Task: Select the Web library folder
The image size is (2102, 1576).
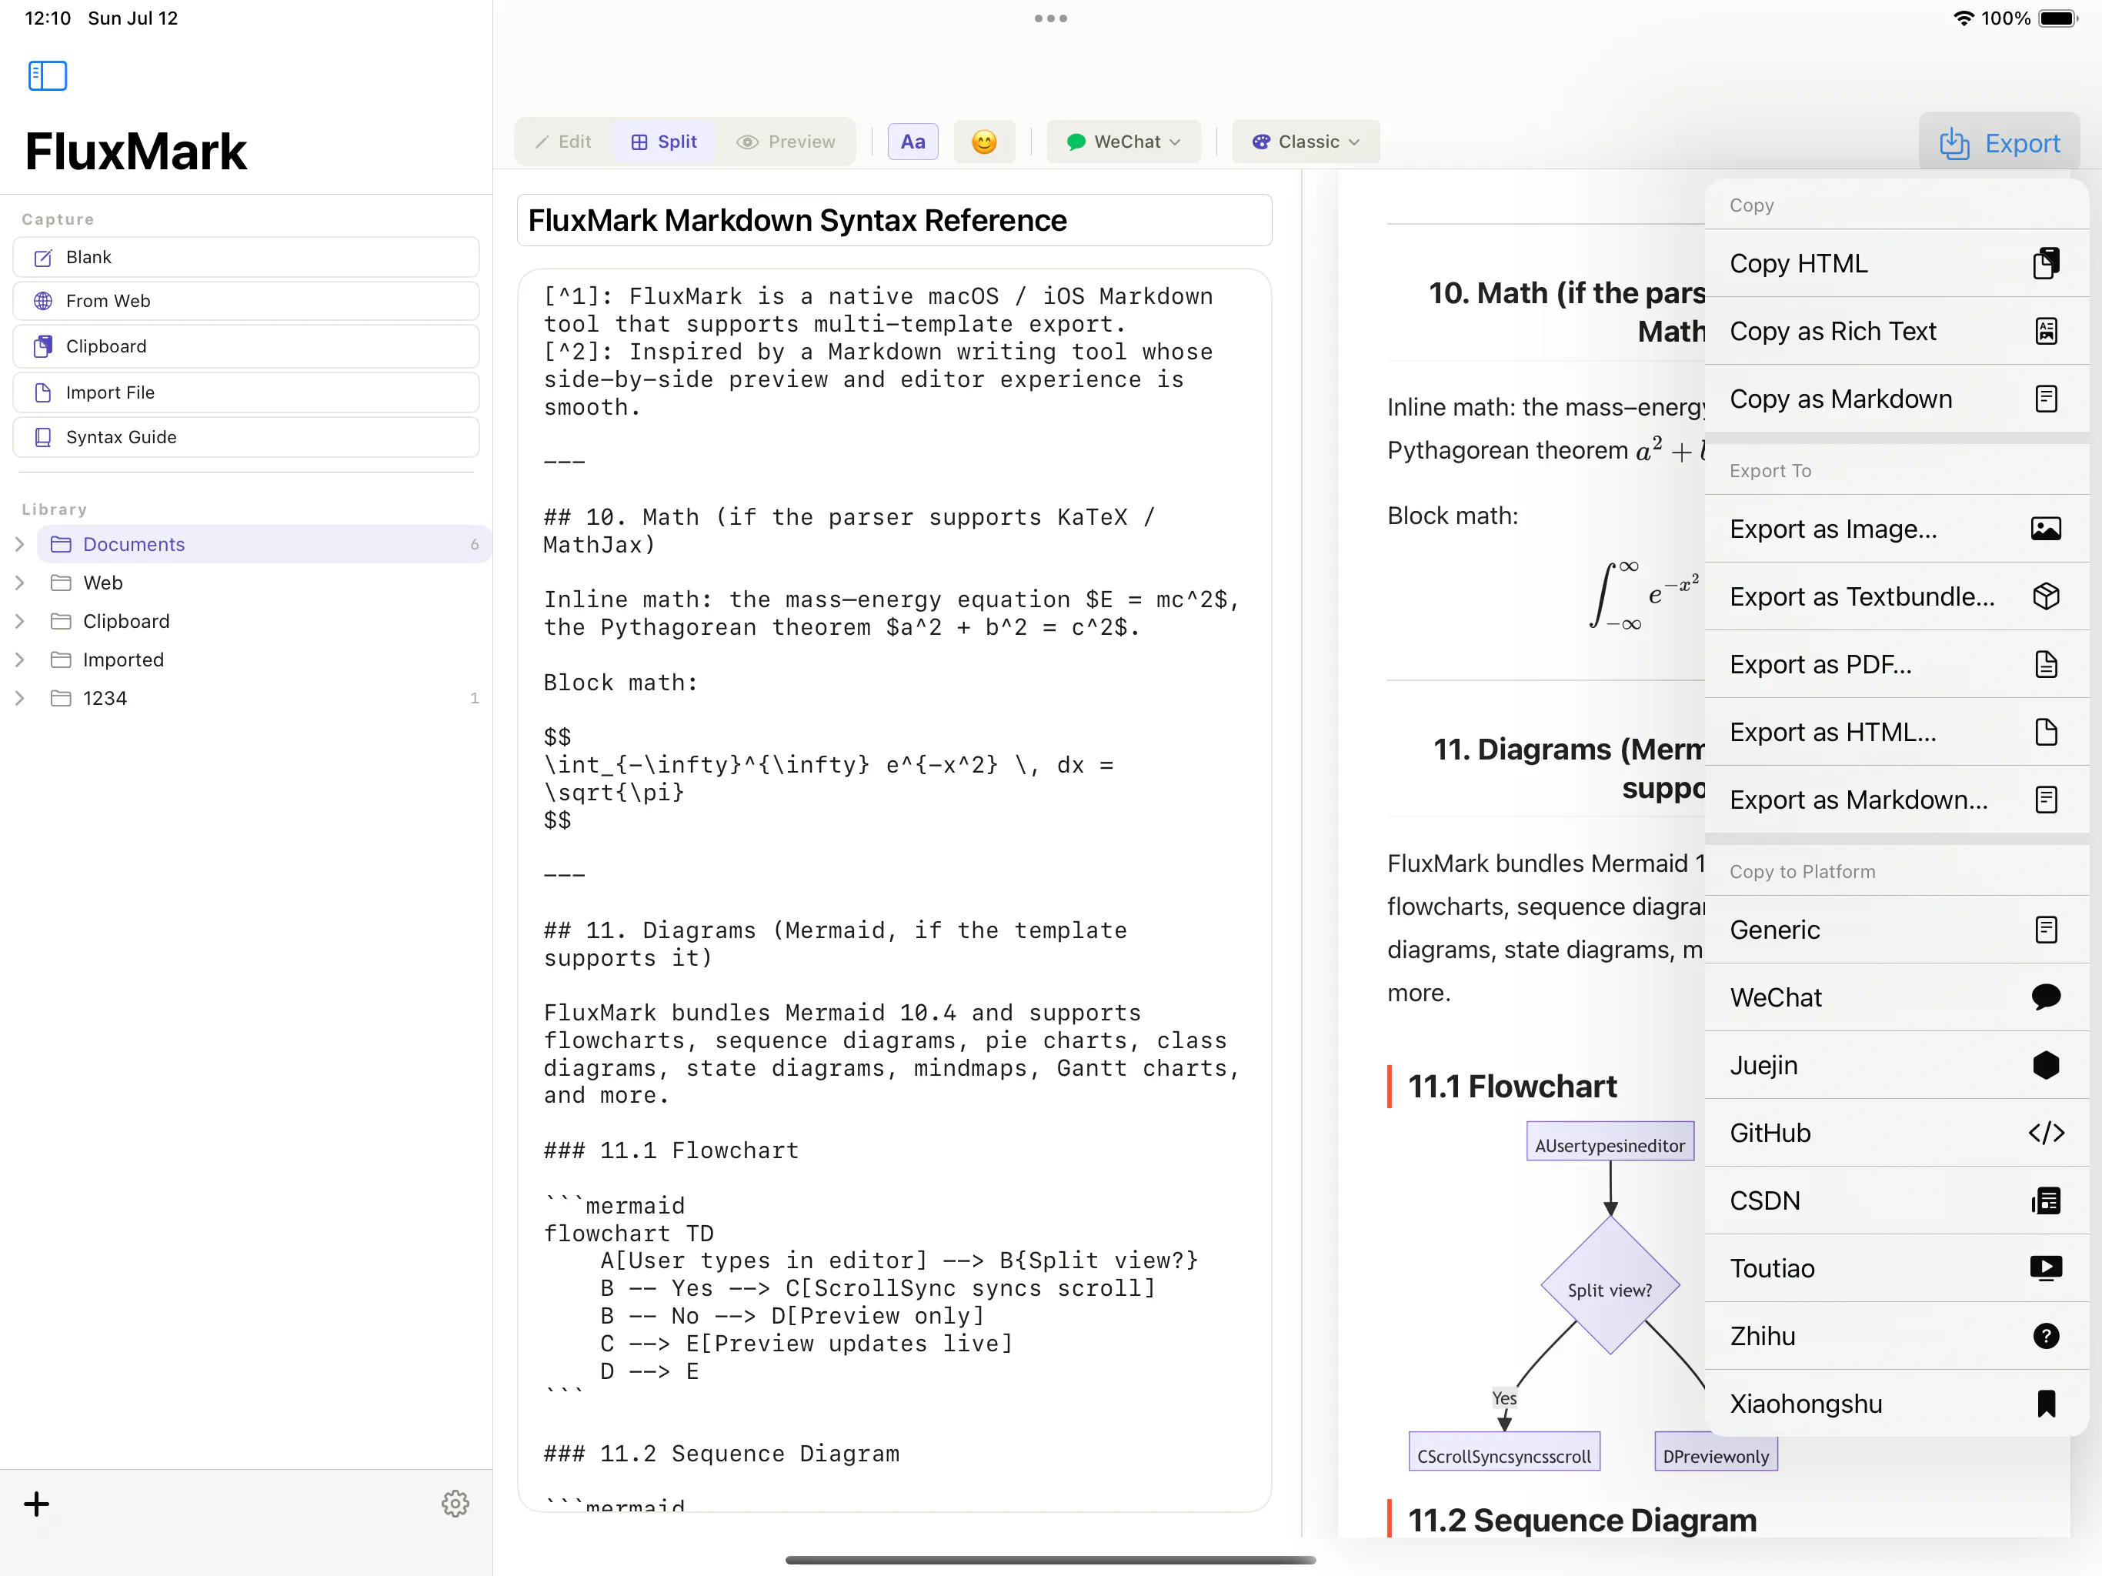Action: 264,583
